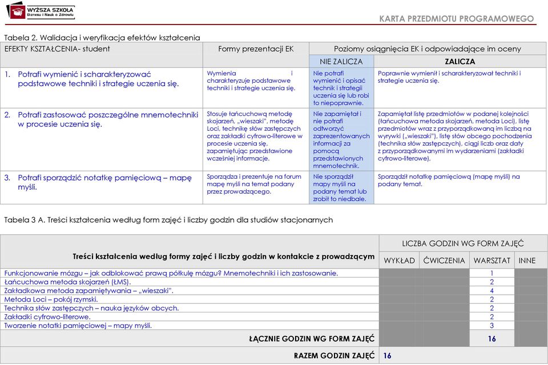
Task: Click the 'WARSZTAT' column header
Action: click(491, 260)
